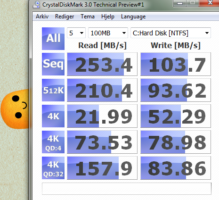This screenshot has height=200, width=219.
Task: Click the 4K QD:32 read bar 157.9
Action: (102, 168)
